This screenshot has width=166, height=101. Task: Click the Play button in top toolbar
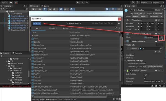point(78,2)
